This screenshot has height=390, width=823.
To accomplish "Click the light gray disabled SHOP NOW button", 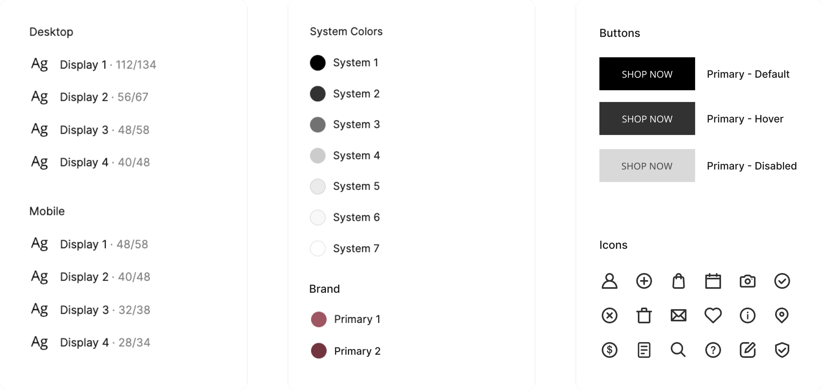I will click(x=647, y=166).
